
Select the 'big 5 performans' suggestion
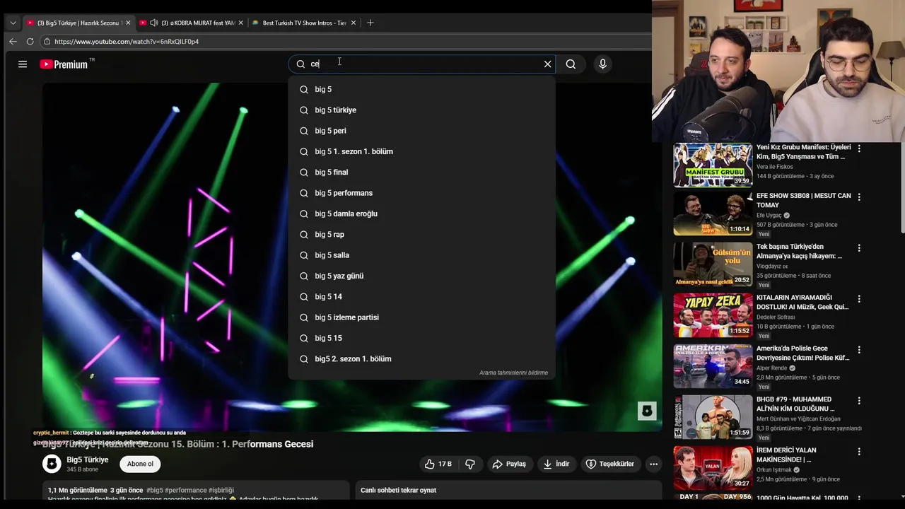coord(421,193)
